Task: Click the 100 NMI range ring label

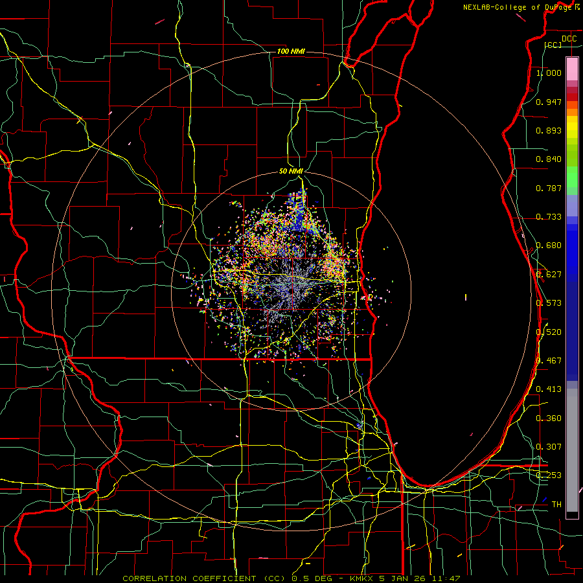Action: point(291,51)
